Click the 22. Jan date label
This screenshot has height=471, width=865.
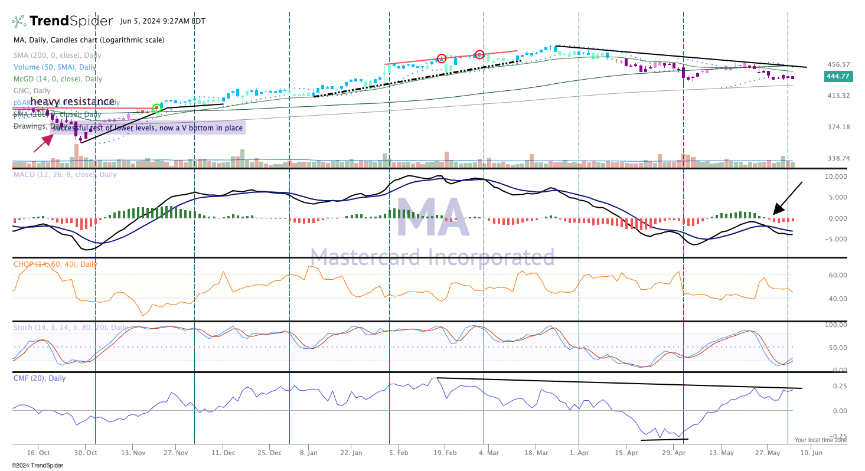(352, 453)
